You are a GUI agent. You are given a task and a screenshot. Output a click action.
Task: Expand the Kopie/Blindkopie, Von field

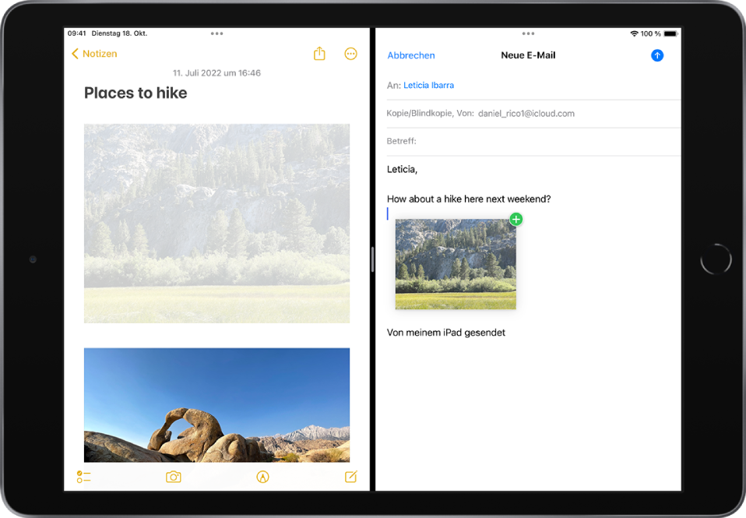click(x=480, y=113)
